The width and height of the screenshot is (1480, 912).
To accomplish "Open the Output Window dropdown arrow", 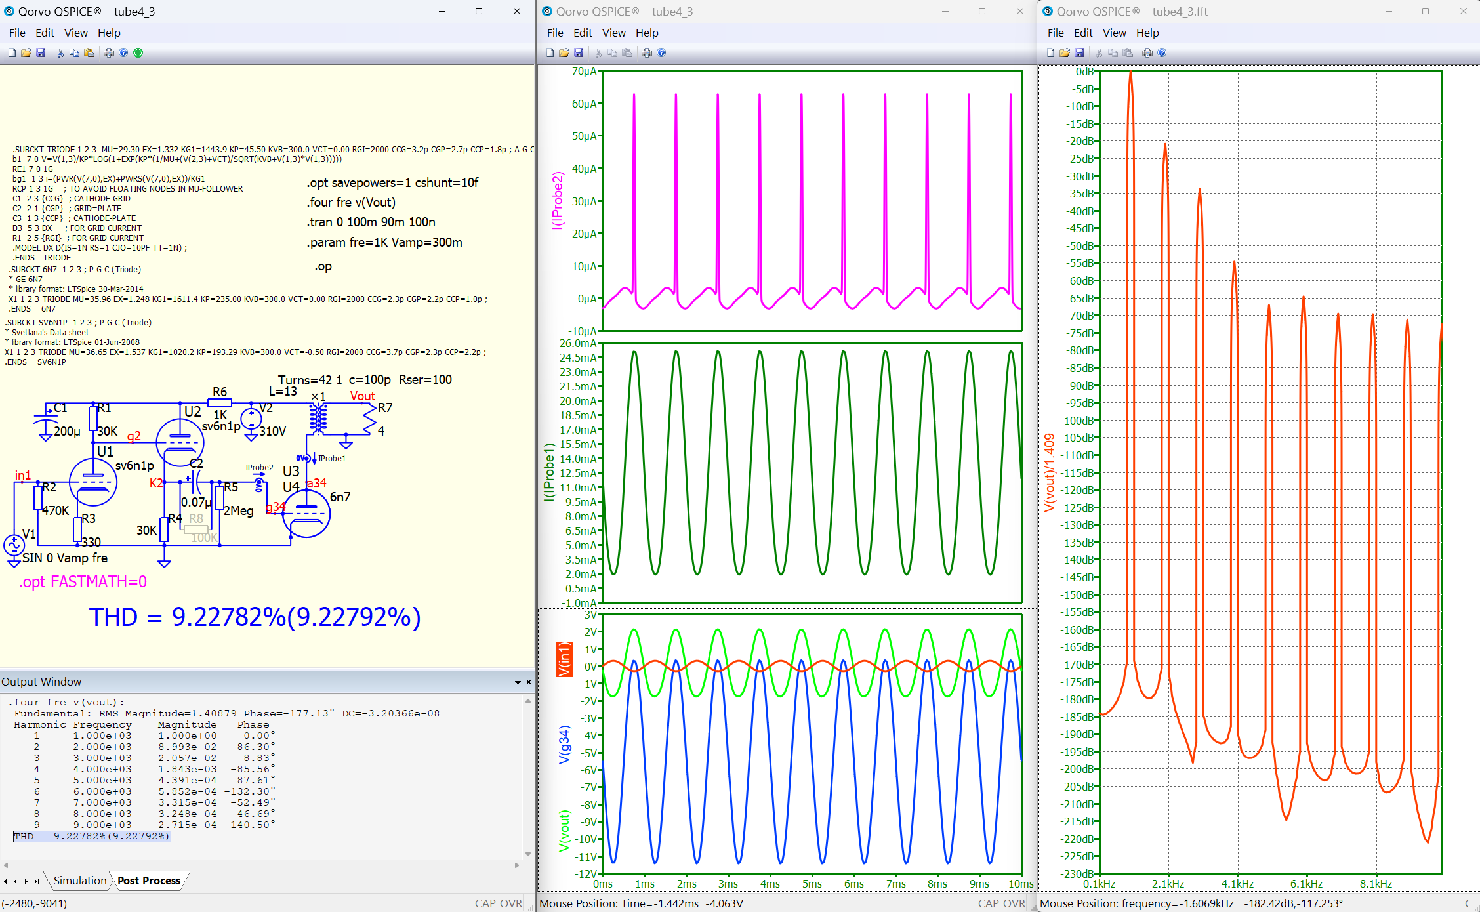I will pos(518,682).
